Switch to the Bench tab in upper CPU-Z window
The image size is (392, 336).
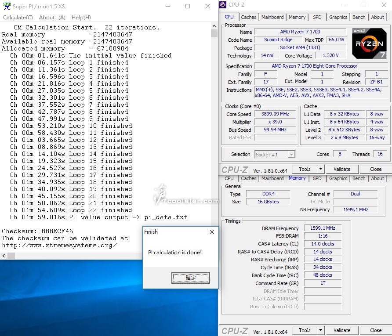pyautogui.click(x=359, y=17)
